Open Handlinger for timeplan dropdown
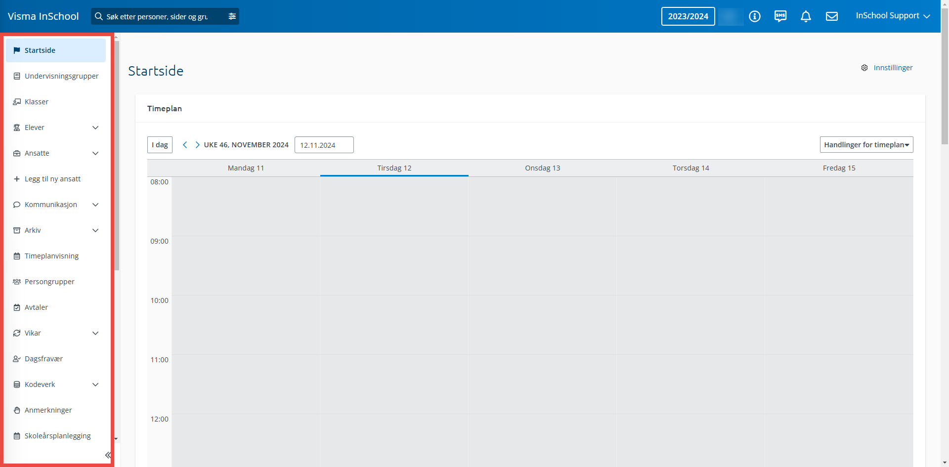The height and width of the screenshot is (467, 949). point(866,145)
